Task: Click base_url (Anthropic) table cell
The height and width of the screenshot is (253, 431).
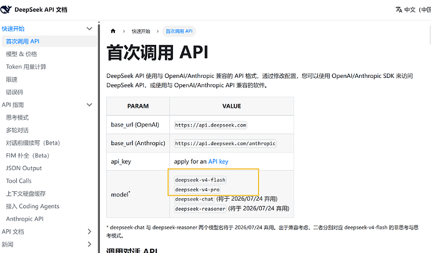Action: coord(138,143)
